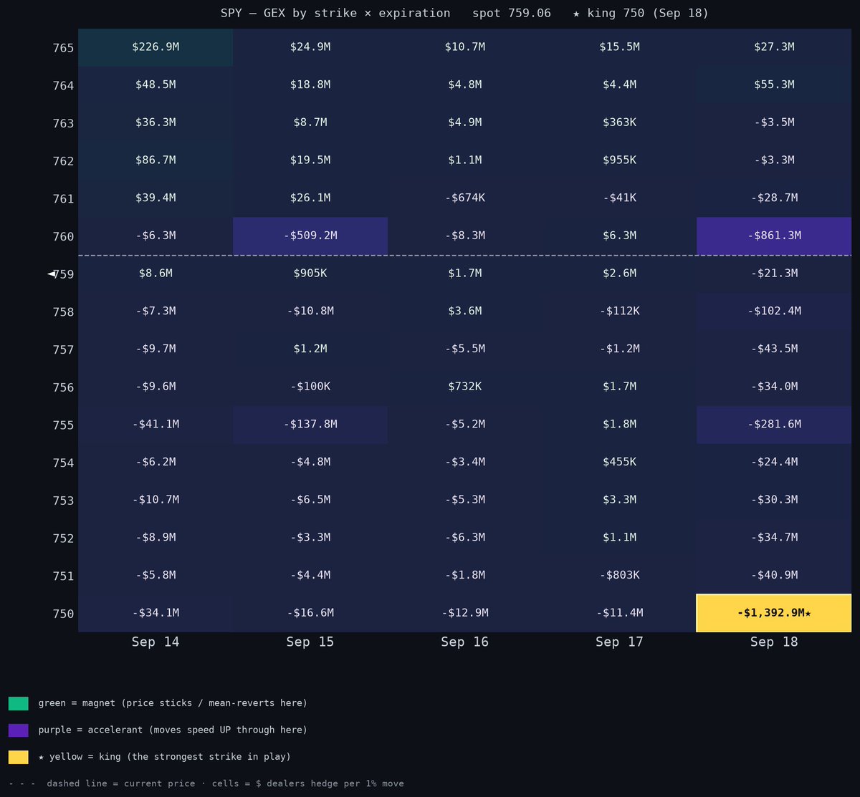Image resolution: width=860 pixels, height=797 pixels.
Task: Click the $26.1M cell at strike 761
Action: coord(310,198)
